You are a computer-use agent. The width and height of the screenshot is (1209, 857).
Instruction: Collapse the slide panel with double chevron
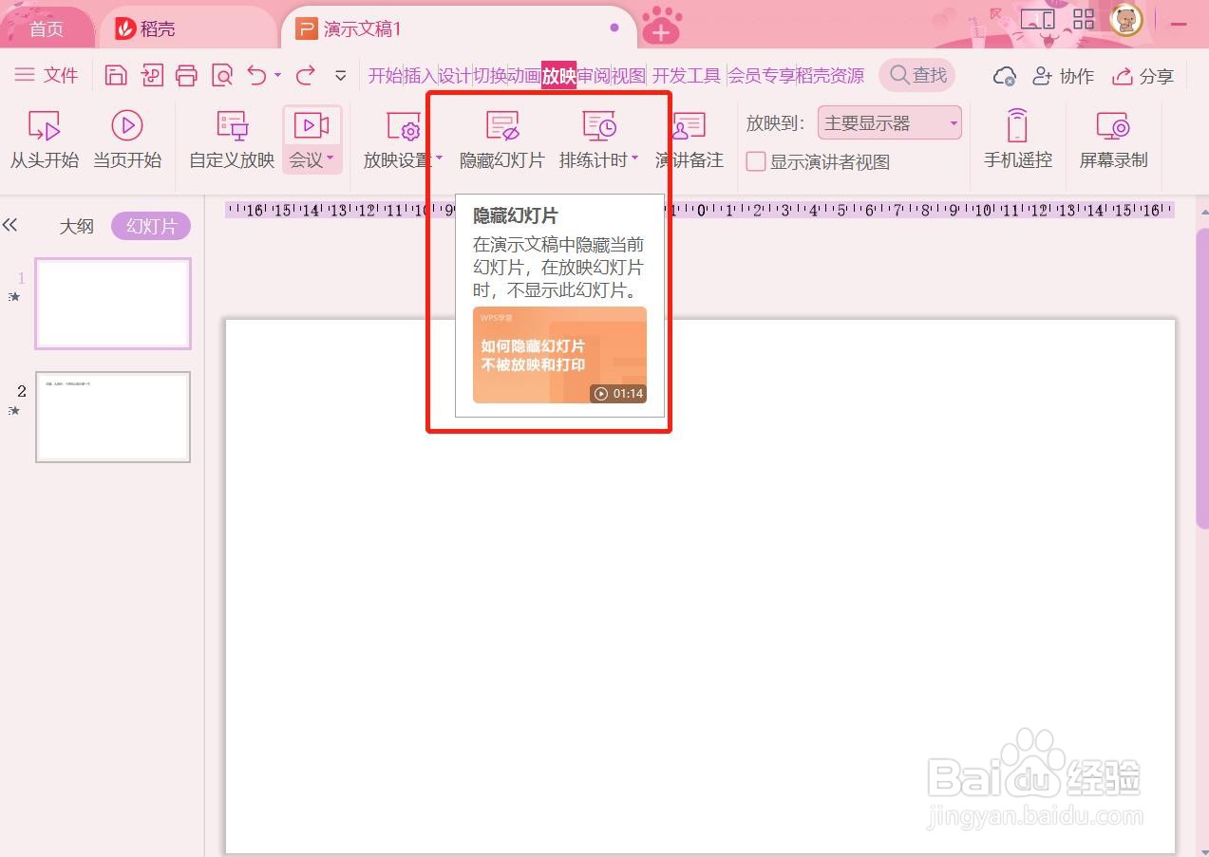(10, 225)
